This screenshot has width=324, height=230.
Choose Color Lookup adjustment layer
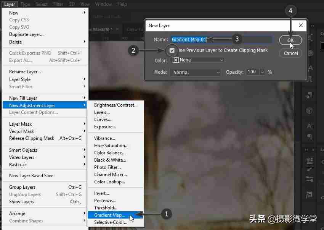click(x=115, y=182)
